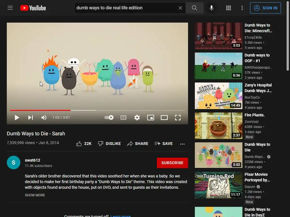The width and height of the screenshot is (290, 217).
Task: Click the magnifier search button
Action: coord(194,8)
